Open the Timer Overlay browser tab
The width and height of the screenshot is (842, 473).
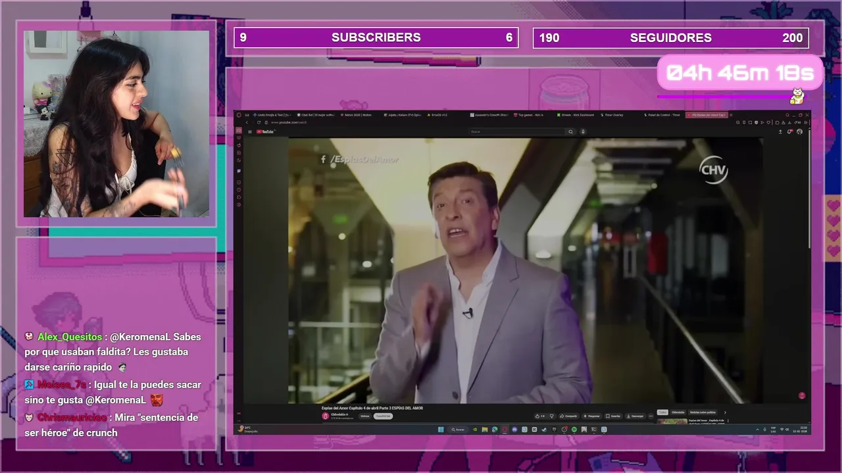tap(613, 115)
